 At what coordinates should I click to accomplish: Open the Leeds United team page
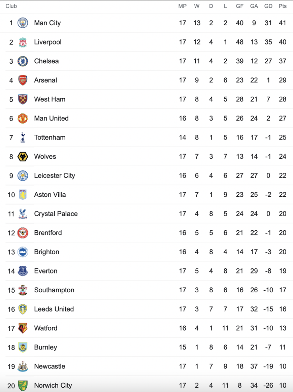coord(54,309)
